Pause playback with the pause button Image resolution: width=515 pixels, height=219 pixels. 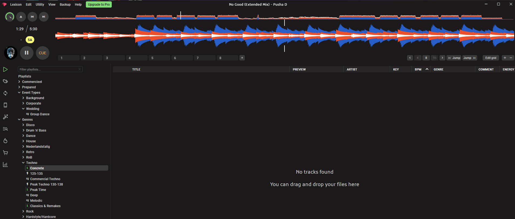26,53
